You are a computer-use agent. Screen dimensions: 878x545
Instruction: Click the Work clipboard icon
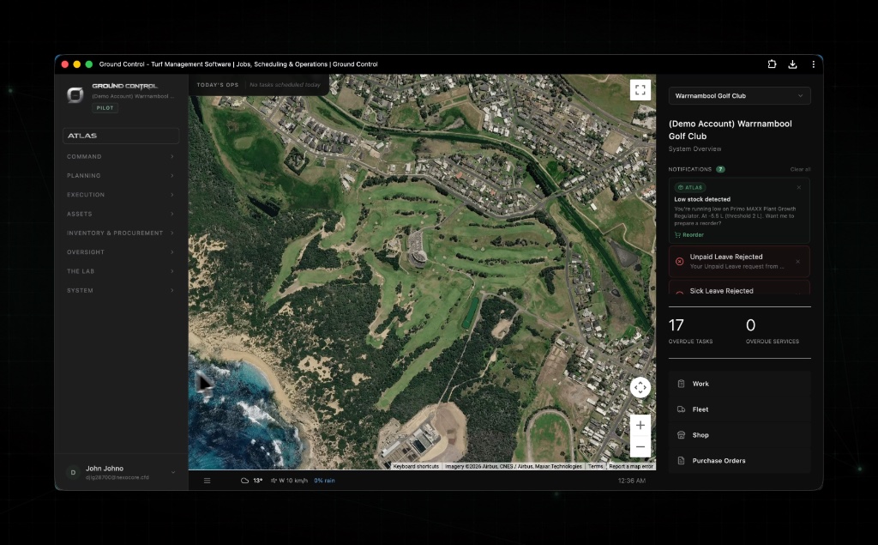(681, 385)
